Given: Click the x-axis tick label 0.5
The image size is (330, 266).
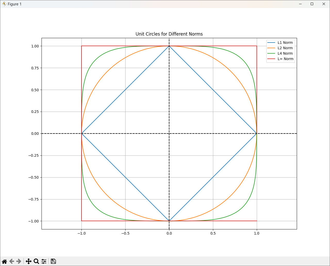Looking at the screenshot, I should (x=213, y=234).
